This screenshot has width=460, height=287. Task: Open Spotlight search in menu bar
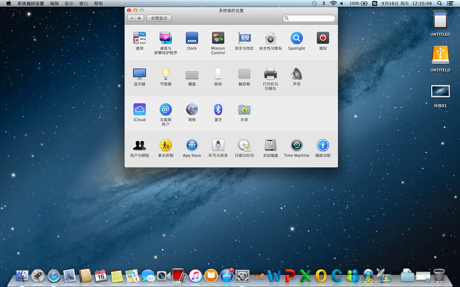[440, 4]
